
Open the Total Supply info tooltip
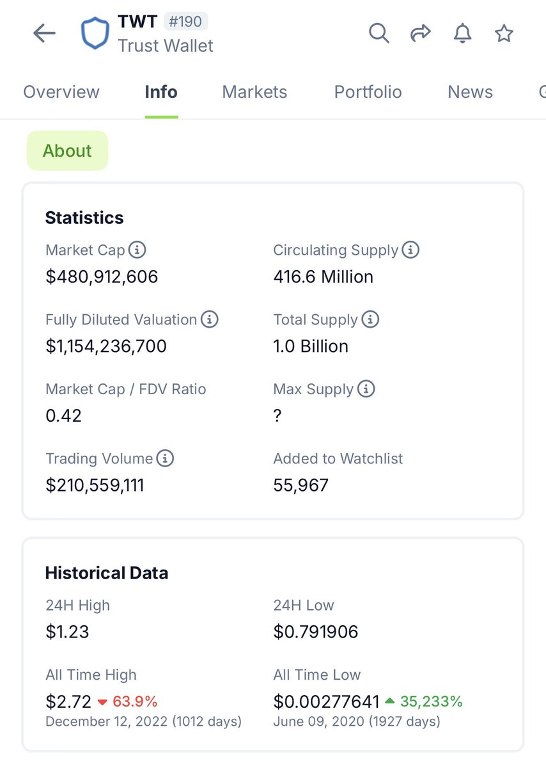[371, 319]
